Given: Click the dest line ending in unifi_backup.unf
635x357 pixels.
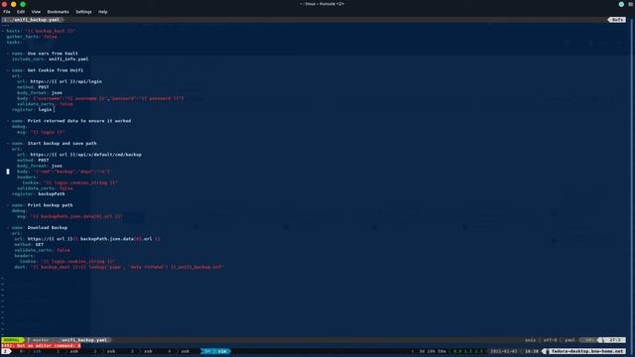Looking at the screenshot, I should pyautogui.click(x=119, y=267).
